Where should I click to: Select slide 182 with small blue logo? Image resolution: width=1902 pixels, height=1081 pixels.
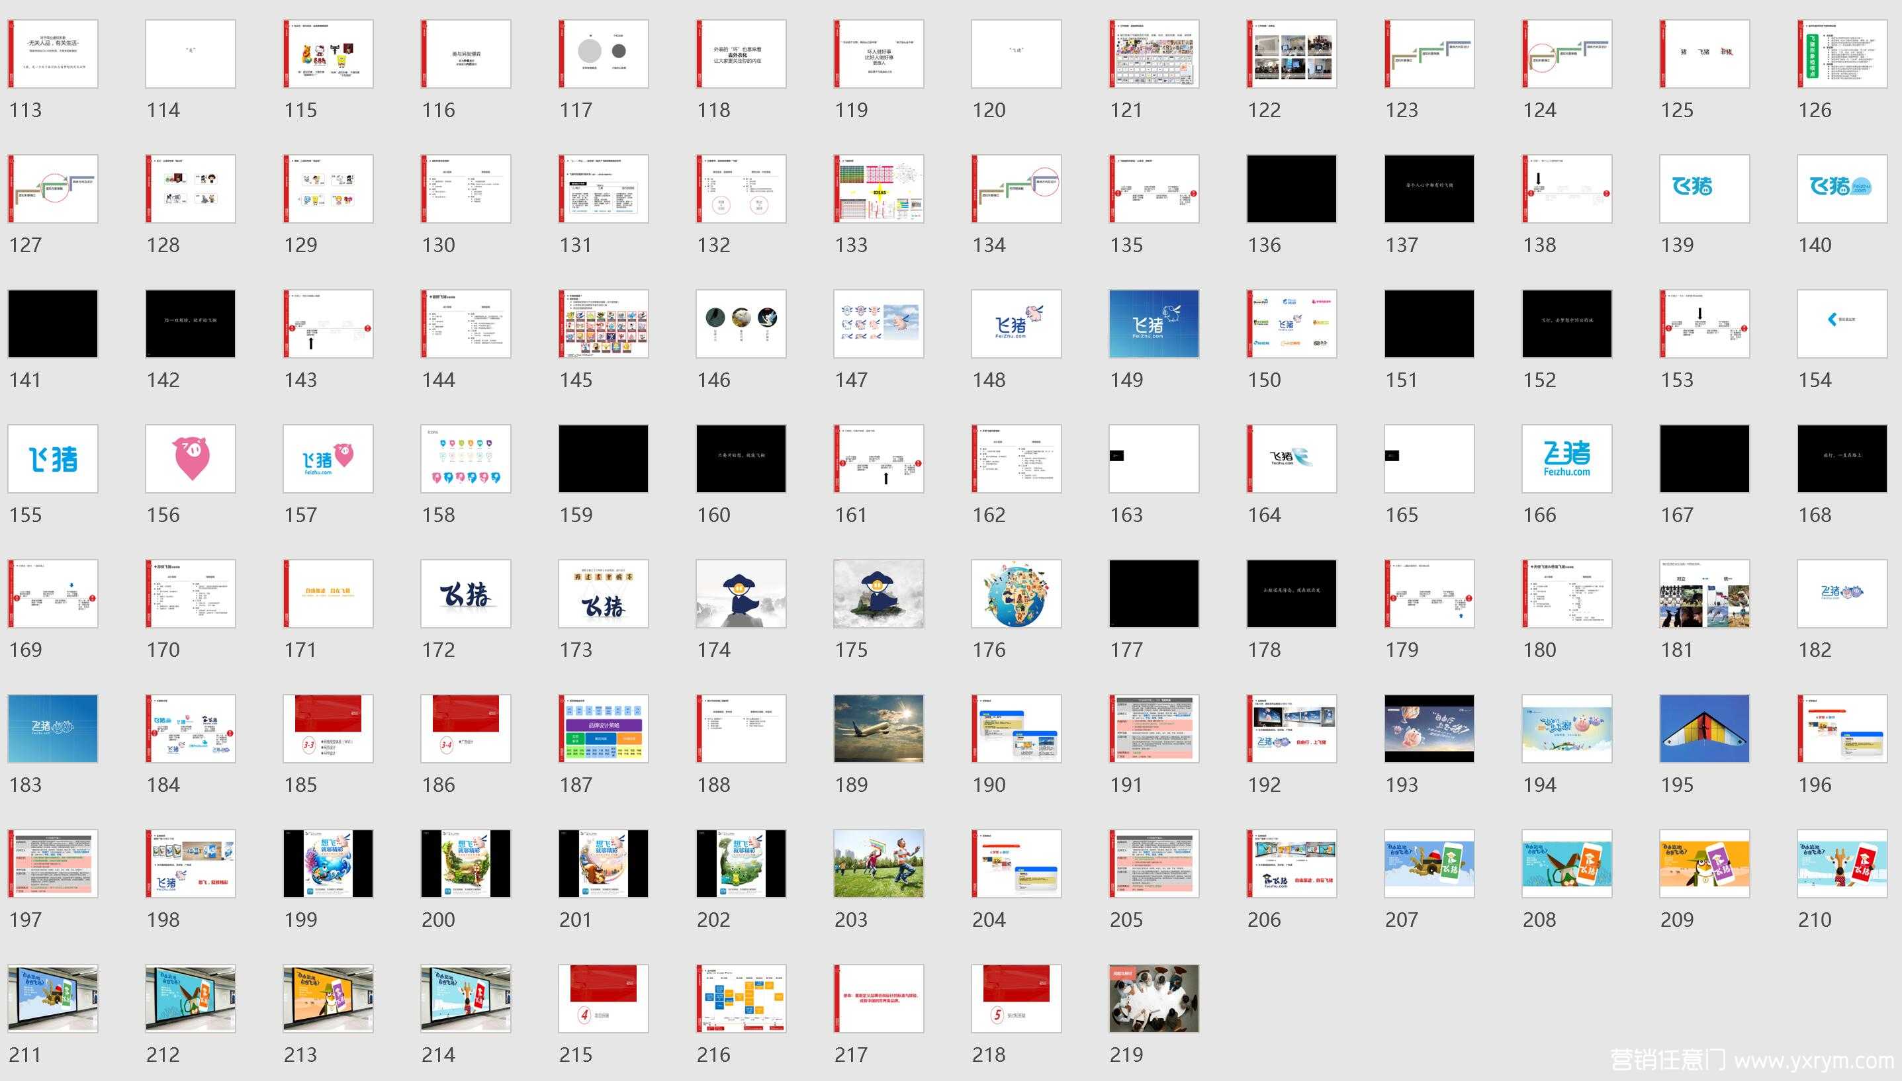1842,594
